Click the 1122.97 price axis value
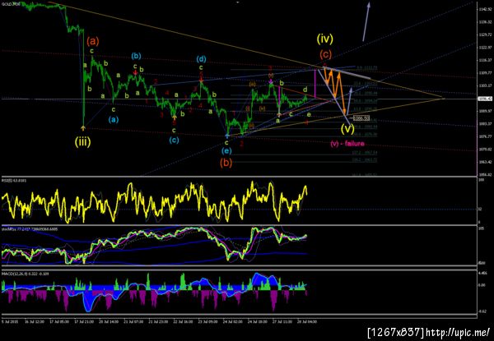Viewport: 494px width, 341px height. pos(485,47)
